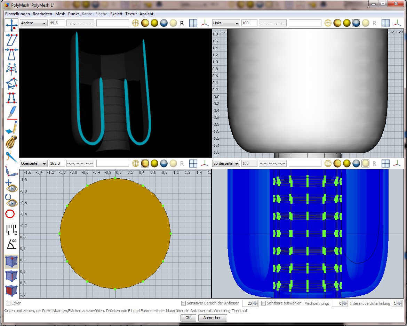
Task: Toggle coordinate axes in Links view
Action: [397, 23]
